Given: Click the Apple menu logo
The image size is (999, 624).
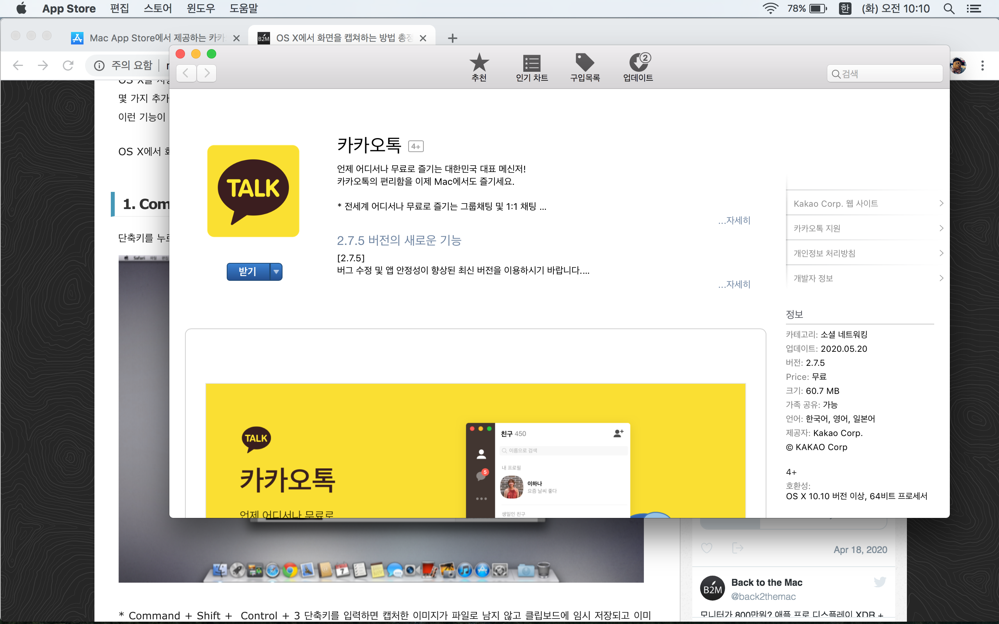Looking at the screenshot, I should tap(21, 8).
